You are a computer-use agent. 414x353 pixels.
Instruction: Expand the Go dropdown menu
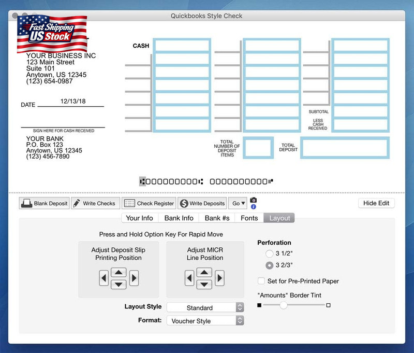238,203
